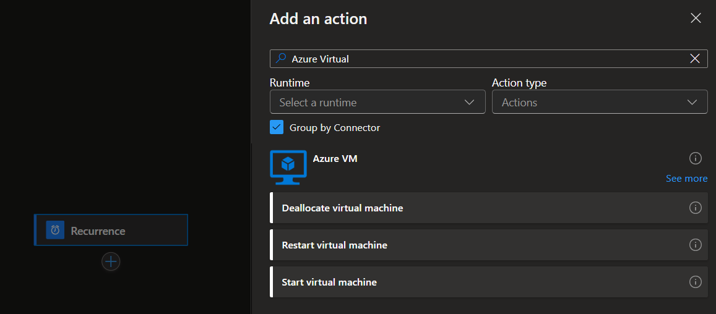Click the Azure VM connector icon

point(288,167)
